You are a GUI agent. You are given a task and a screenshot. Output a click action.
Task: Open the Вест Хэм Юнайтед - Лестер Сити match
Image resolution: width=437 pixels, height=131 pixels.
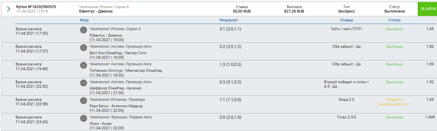(x=118, y=53)
